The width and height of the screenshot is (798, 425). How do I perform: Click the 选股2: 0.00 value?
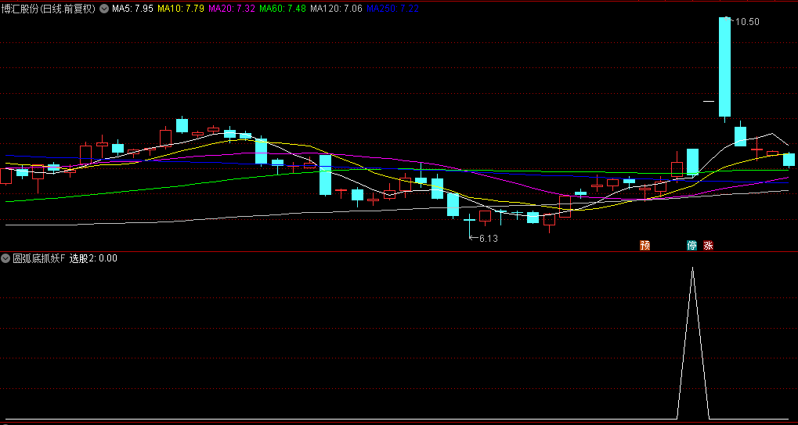(x=94, y=258)
